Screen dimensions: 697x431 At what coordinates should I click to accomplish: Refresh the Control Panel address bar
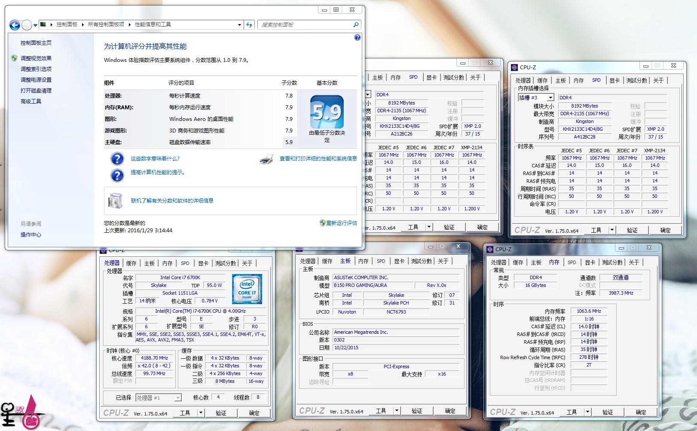[249, 25]
